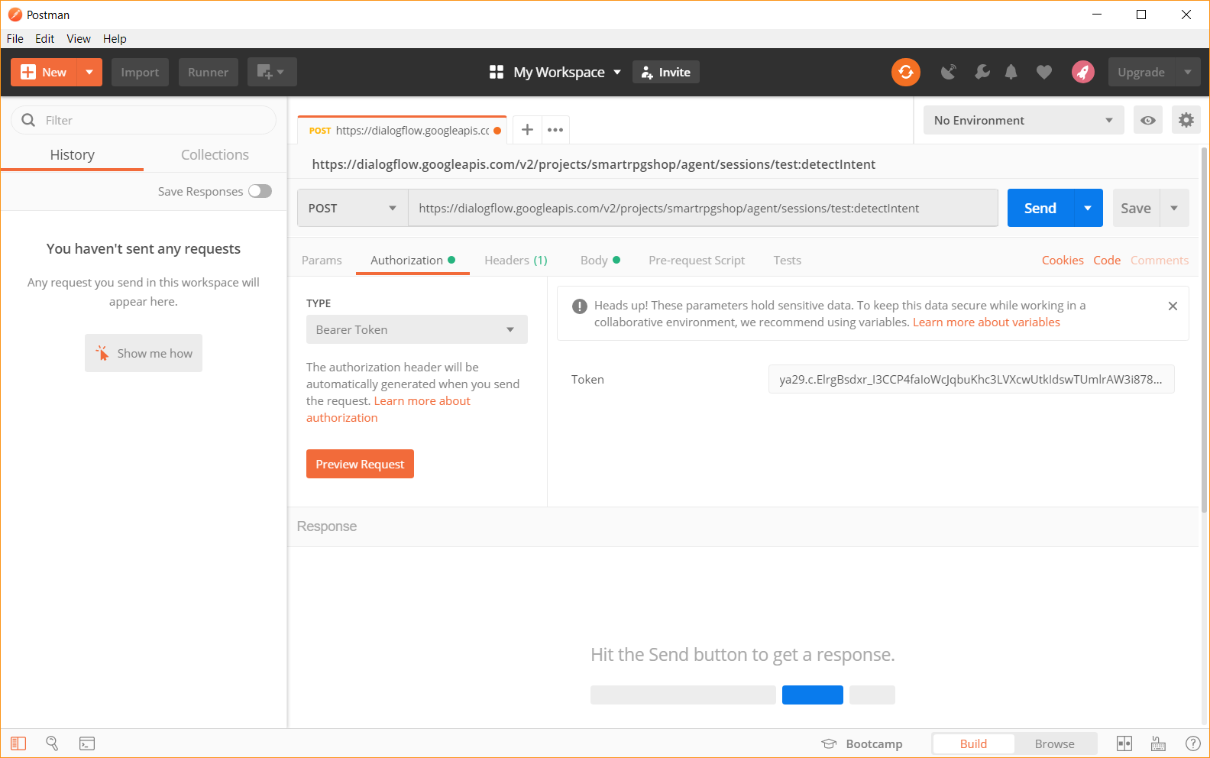Click the Filter search field

[144, 120]
